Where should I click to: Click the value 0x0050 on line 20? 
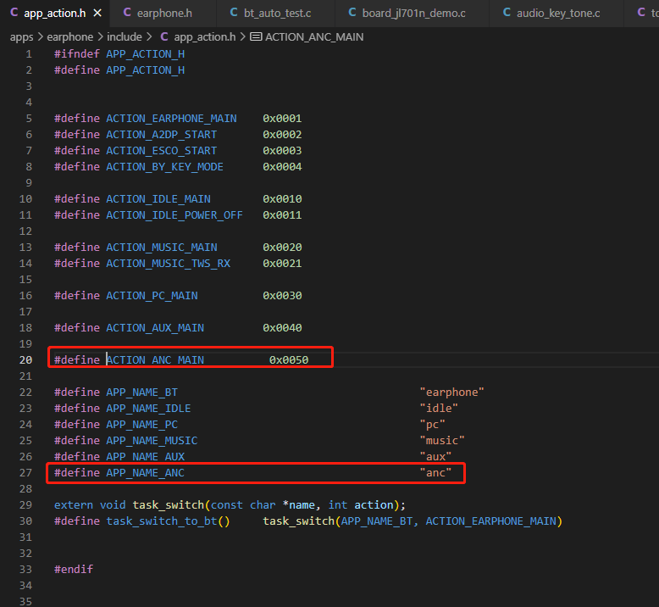coord(289,360)
